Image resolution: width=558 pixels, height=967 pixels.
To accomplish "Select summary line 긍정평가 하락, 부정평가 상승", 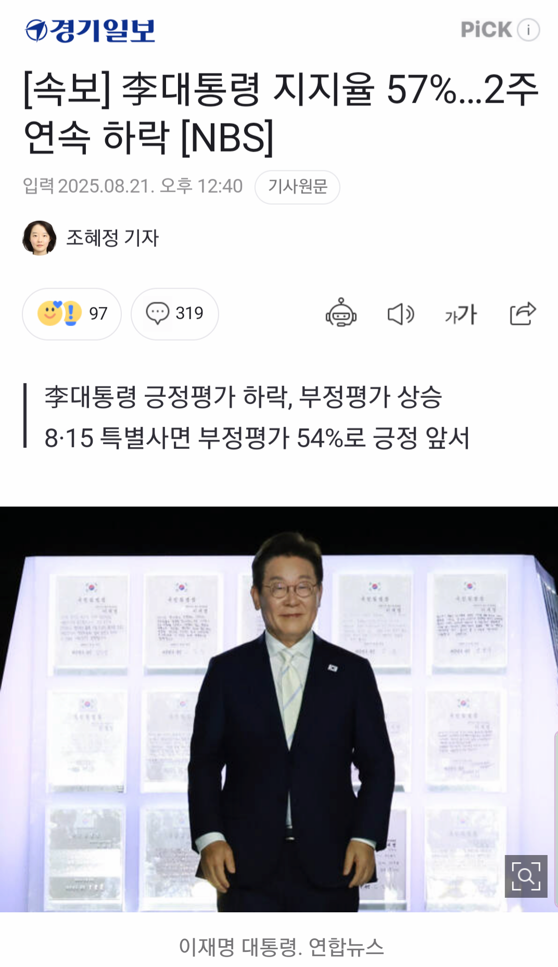I will click(x=243, y=397).
